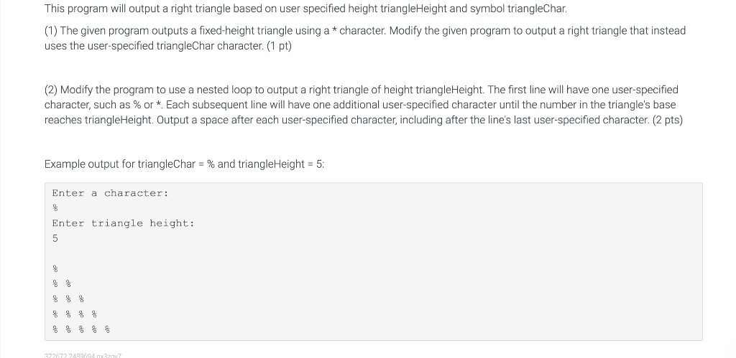Image resolution: width=736 pixels, height=358 pixels.
Task: Click the number 5 in the sample output
Action: click(55, 238)
